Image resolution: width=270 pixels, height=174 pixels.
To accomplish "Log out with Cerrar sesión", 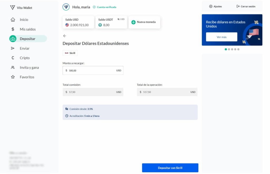I will coord(246,6).
